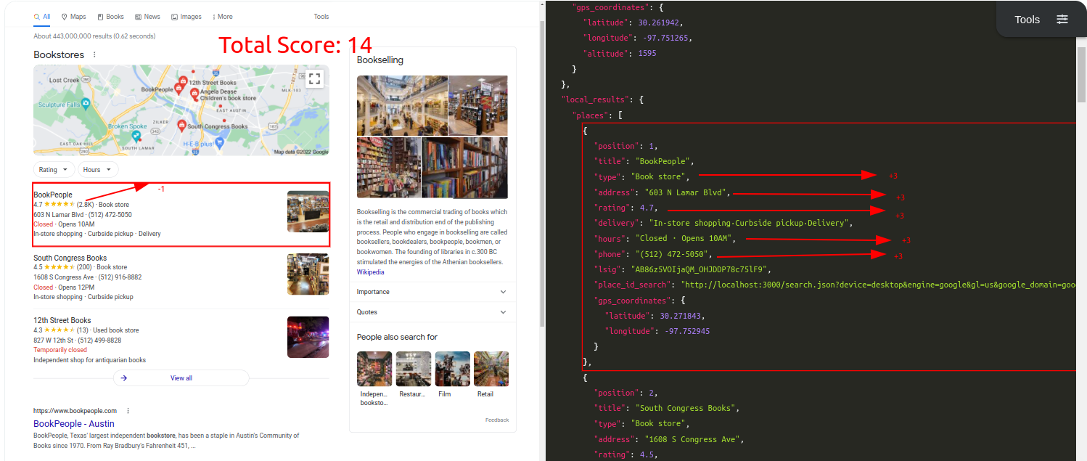
Task: Open the South Congress Books photo thumbnail
Action: (x=308, y=274)
